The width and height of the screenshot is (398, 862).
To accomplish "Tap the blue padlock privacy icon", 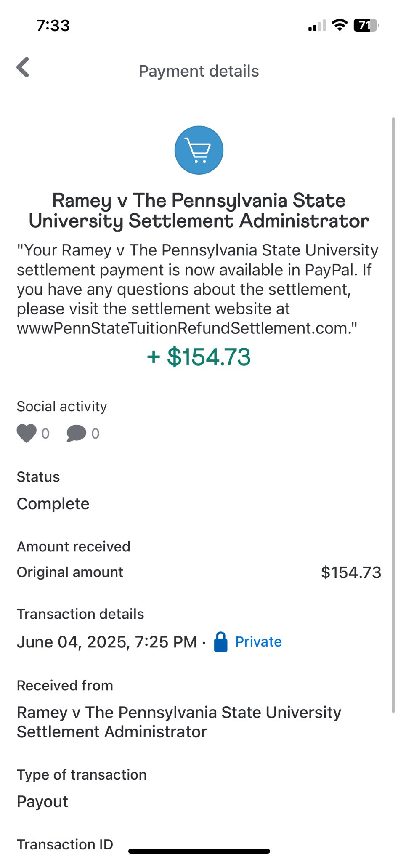I will [x=220, y=642].
